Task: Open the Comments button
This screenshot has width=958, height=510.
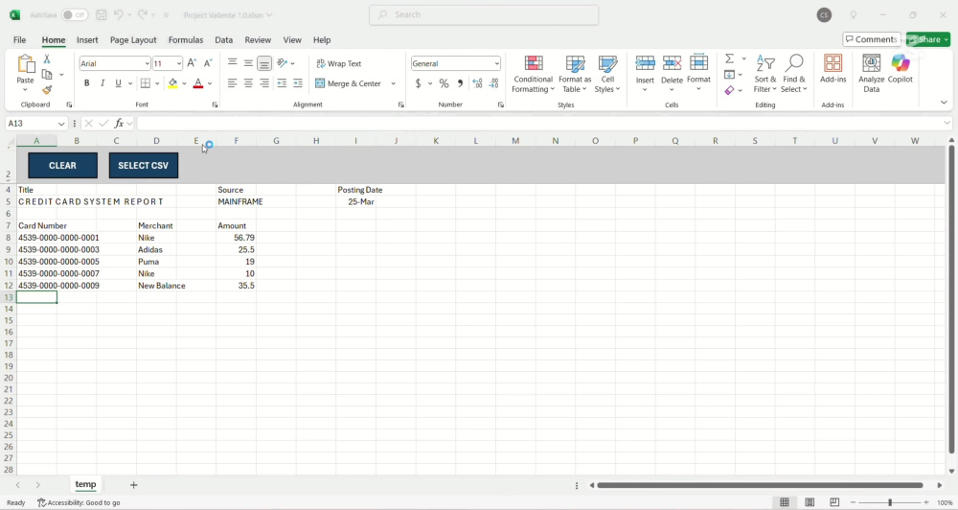Action: click(871, 39)
